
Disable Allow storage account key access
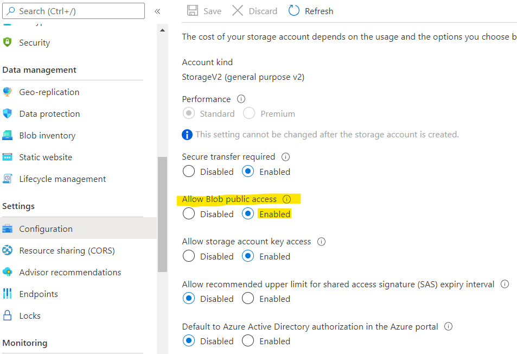(189, 256)
